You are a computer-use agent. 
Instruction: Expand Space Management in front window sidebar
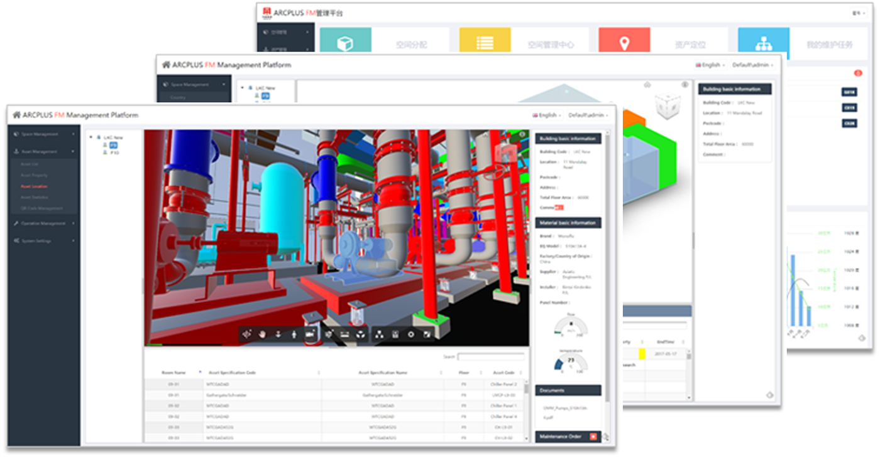coord(44,134)
